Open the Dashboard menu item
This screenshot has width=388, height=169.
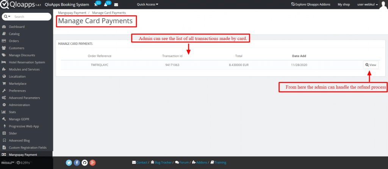coord(17,27)
